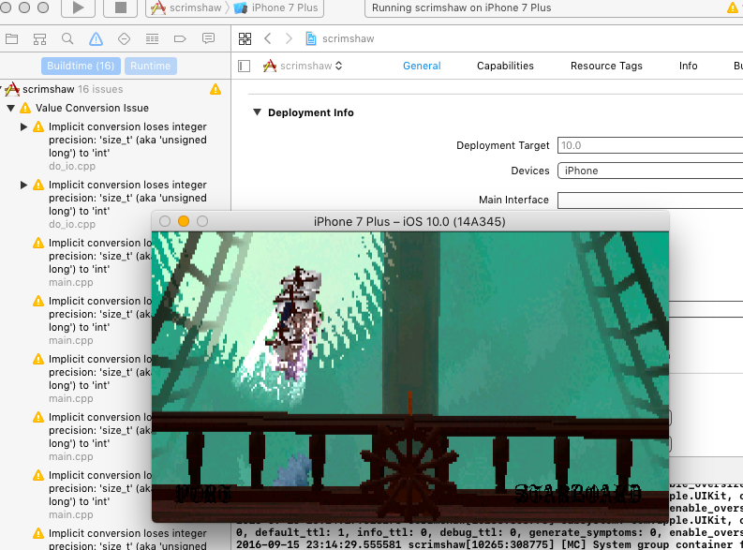This screenshot has height=550, width=743.
Task: Click the simulator window title bar text
Action: coord(409,222)
